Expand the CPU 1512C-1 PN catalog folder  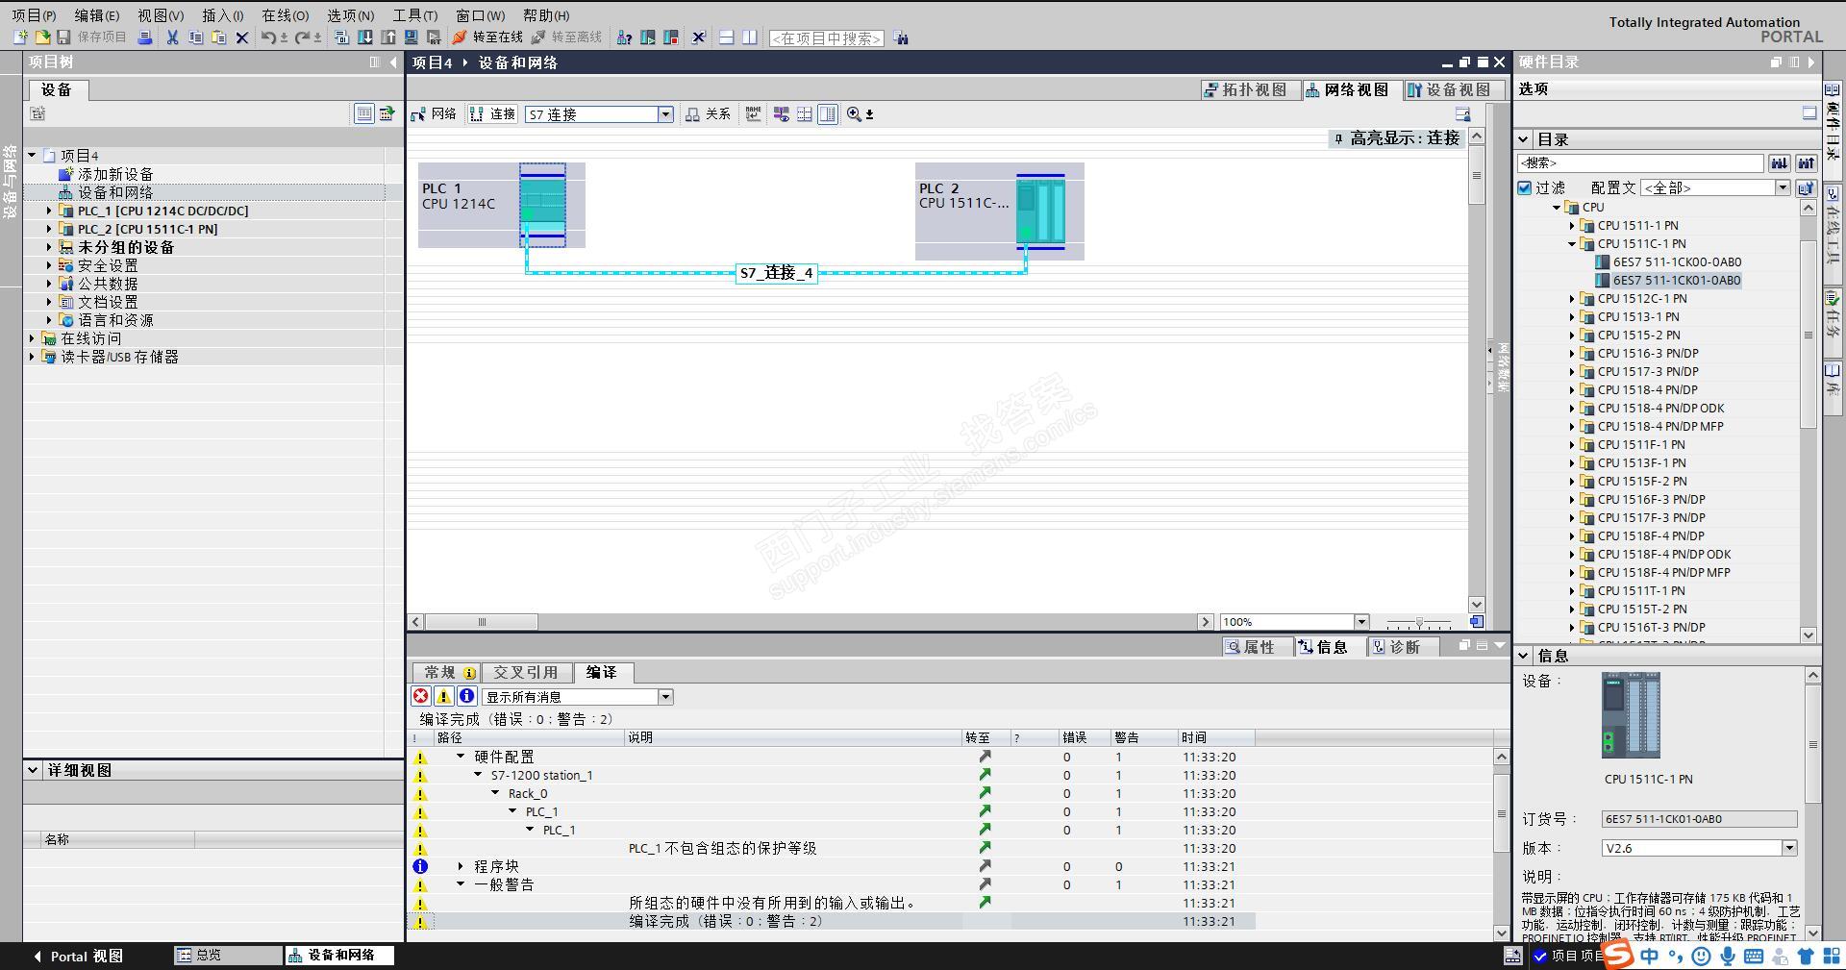(1573, 299)
